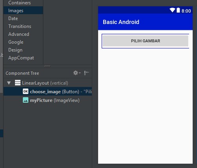Click the battery icon in preview status bar
Image resolution: width=197 pixels, height=168 pixels.
[x=178, y=10]
